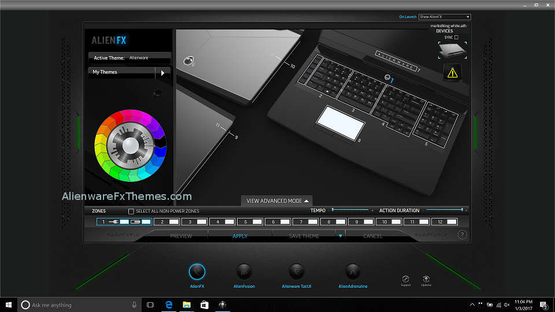Toggle the Sync devices checkbox

[x=456, y=37]
